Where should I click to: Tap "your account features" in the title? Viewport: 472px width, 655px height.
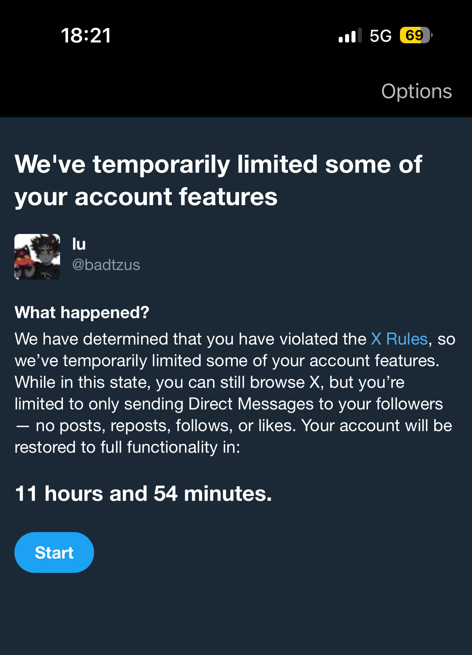coord(146,197)
